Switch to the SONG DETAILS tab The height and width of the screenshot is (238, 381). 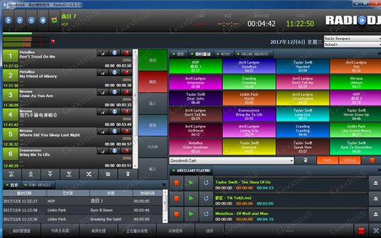click(38, 185)
